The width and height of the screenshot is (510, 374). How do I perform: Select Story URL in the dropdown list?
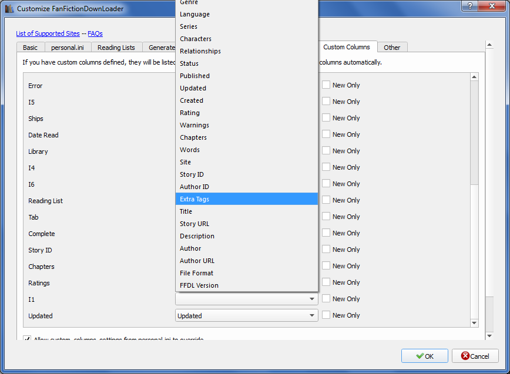[x=247, y=224]
